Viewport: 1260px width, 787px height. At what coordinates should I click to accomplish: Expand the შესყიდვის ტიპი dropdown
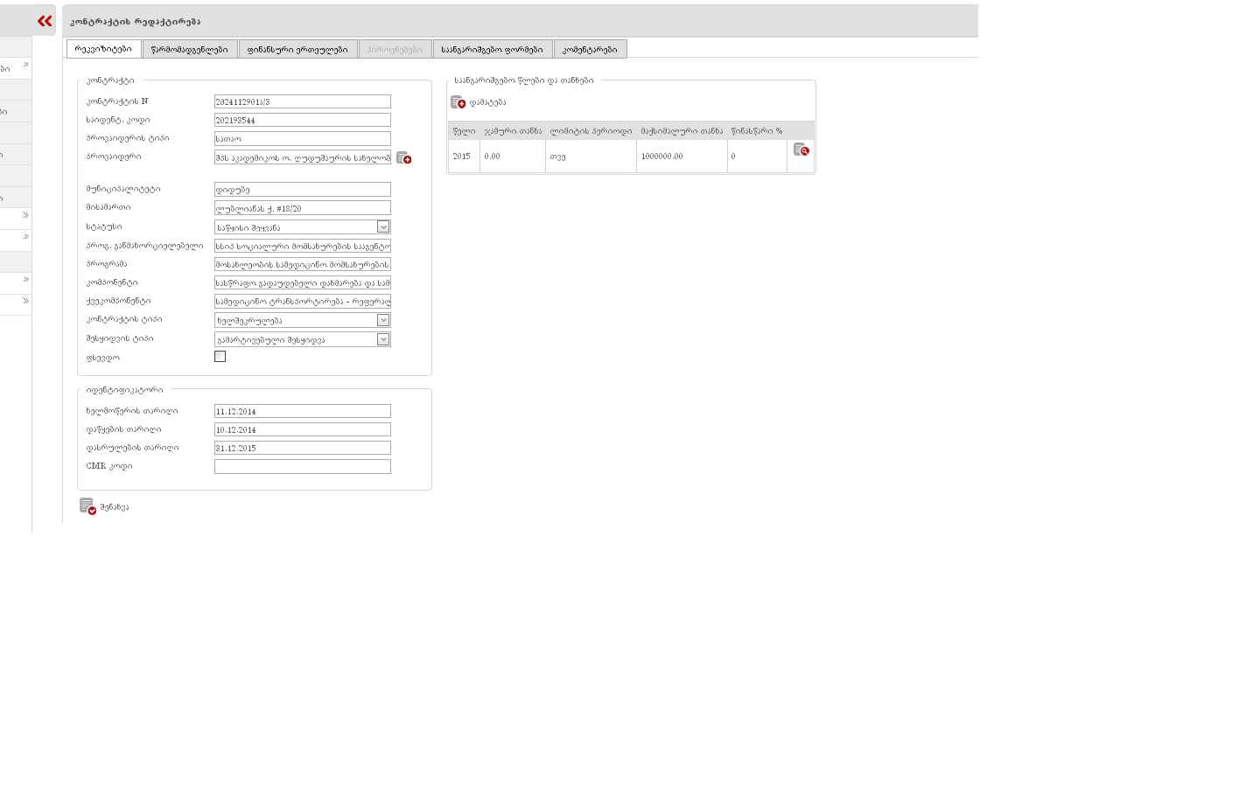pyautogui.click(x=382, y=339)
